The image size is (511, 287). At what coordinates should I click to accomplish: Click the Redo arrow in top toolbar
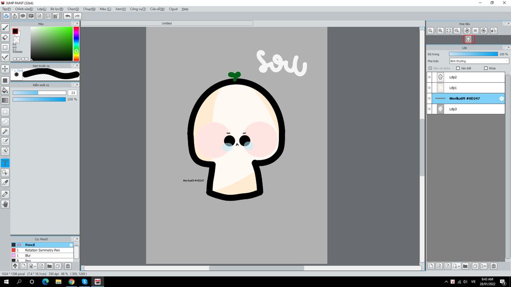pos(77,16)
